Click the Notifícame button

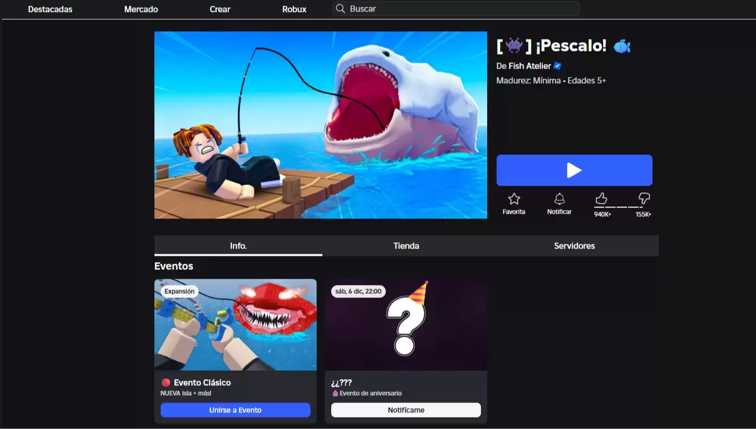[x=406, y=410]
